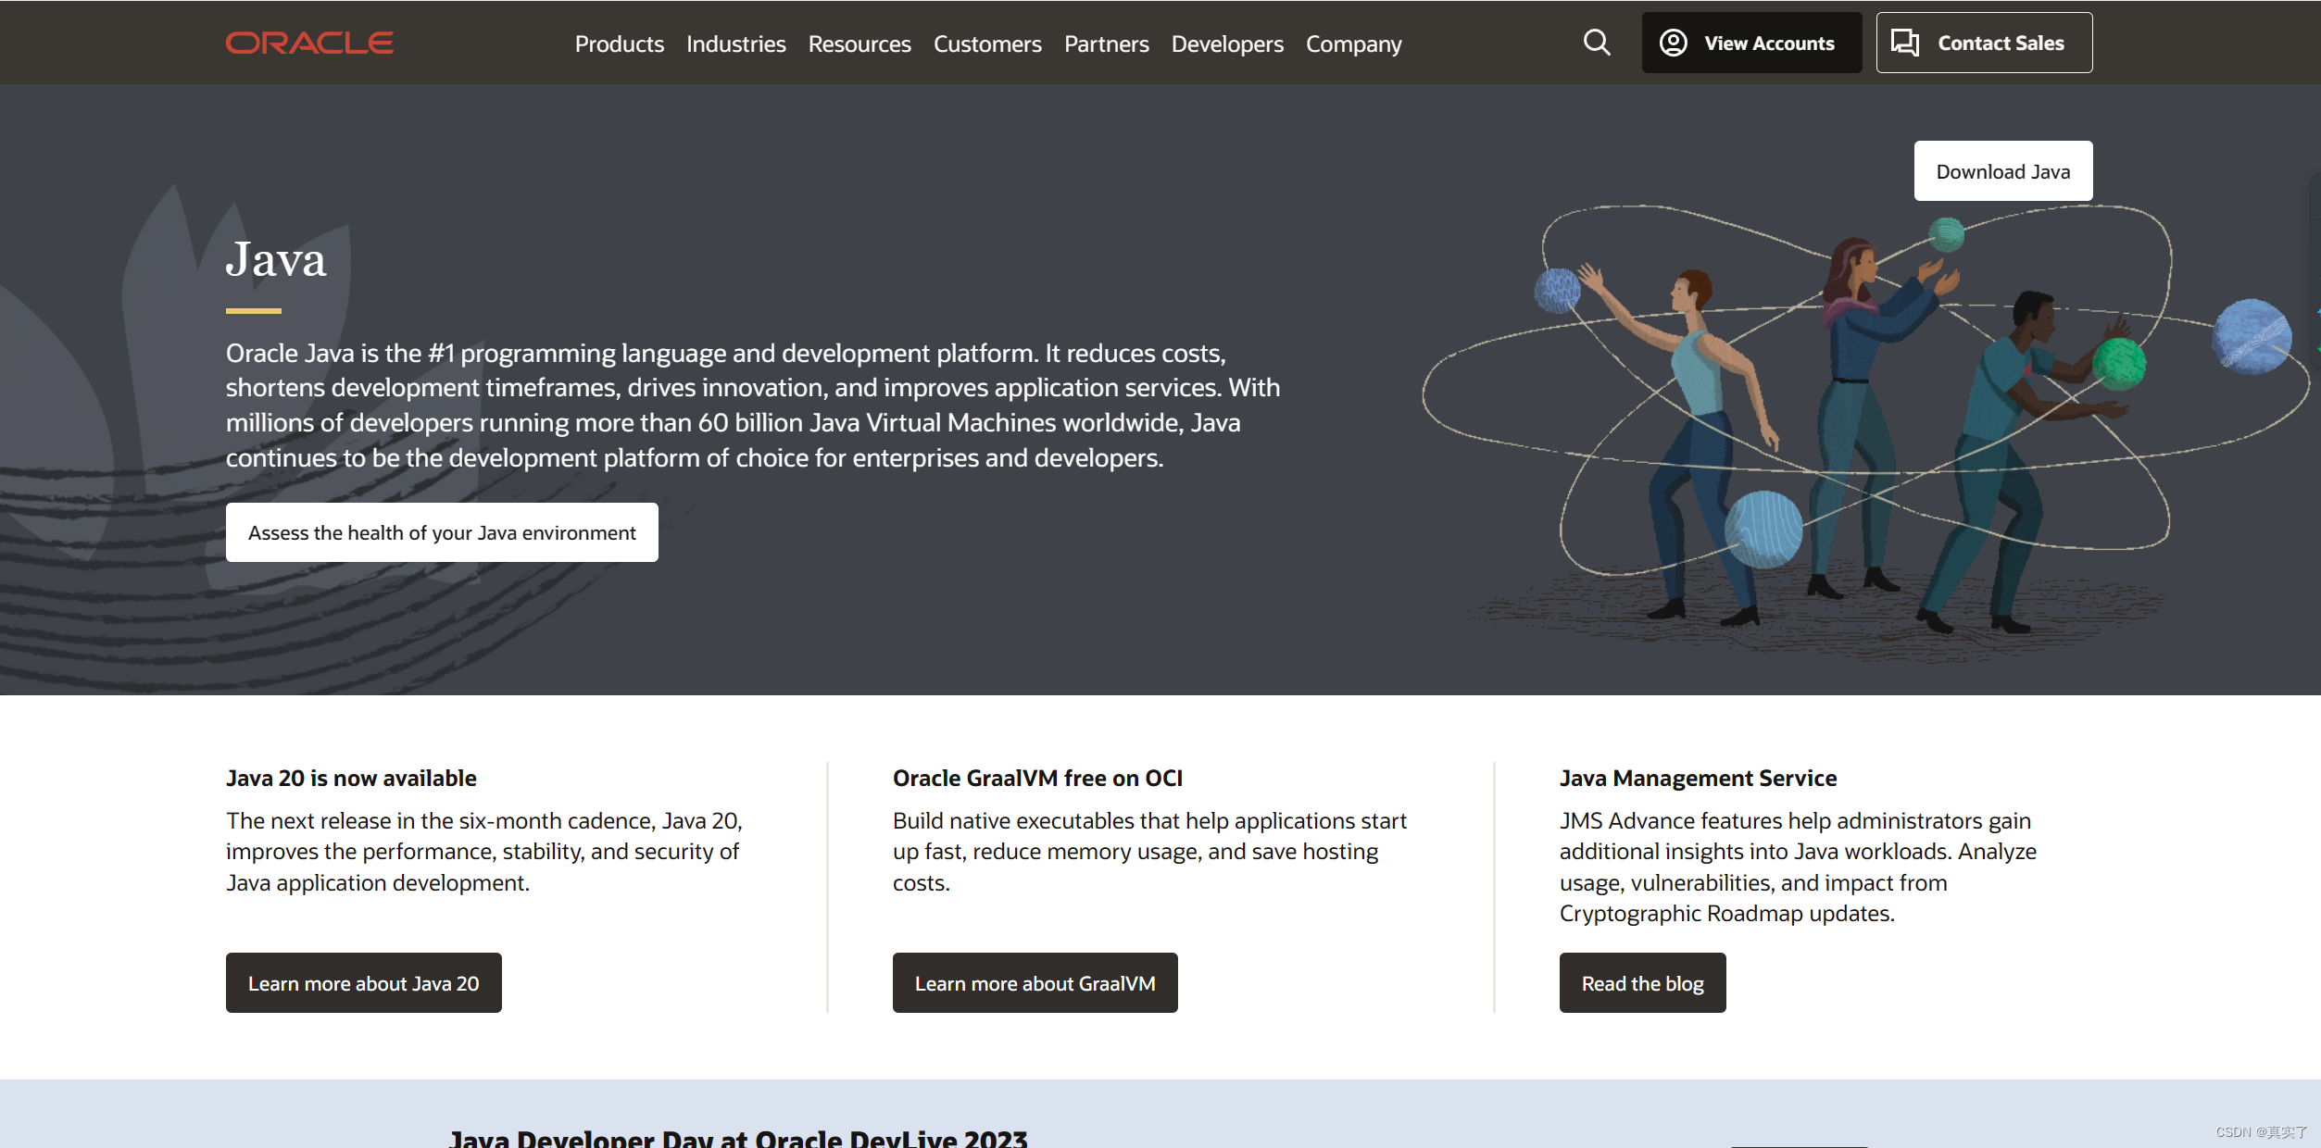The height and width of the screenshot is (1148, 2321).
Task: Open the Company menu
Action: pyautogui.click(x=1353, y=44)
